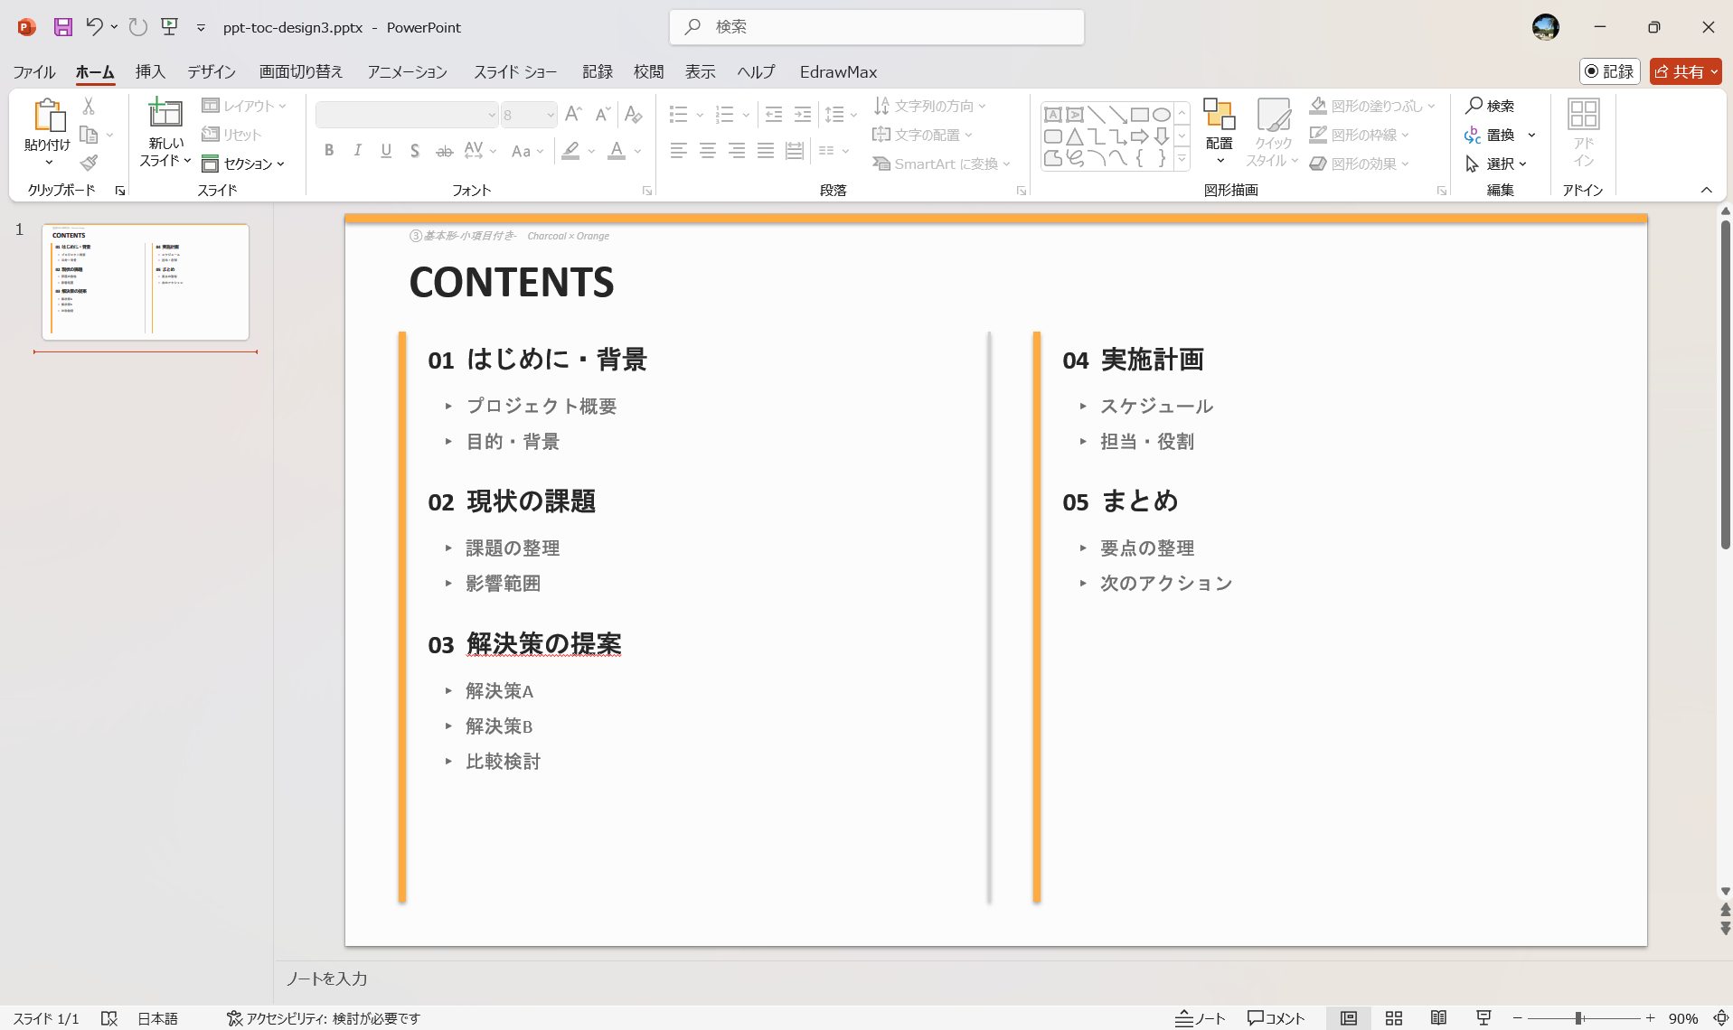
Task: Select the Oval shape in shapes gallery
Action: click(x=1162, y=115)
